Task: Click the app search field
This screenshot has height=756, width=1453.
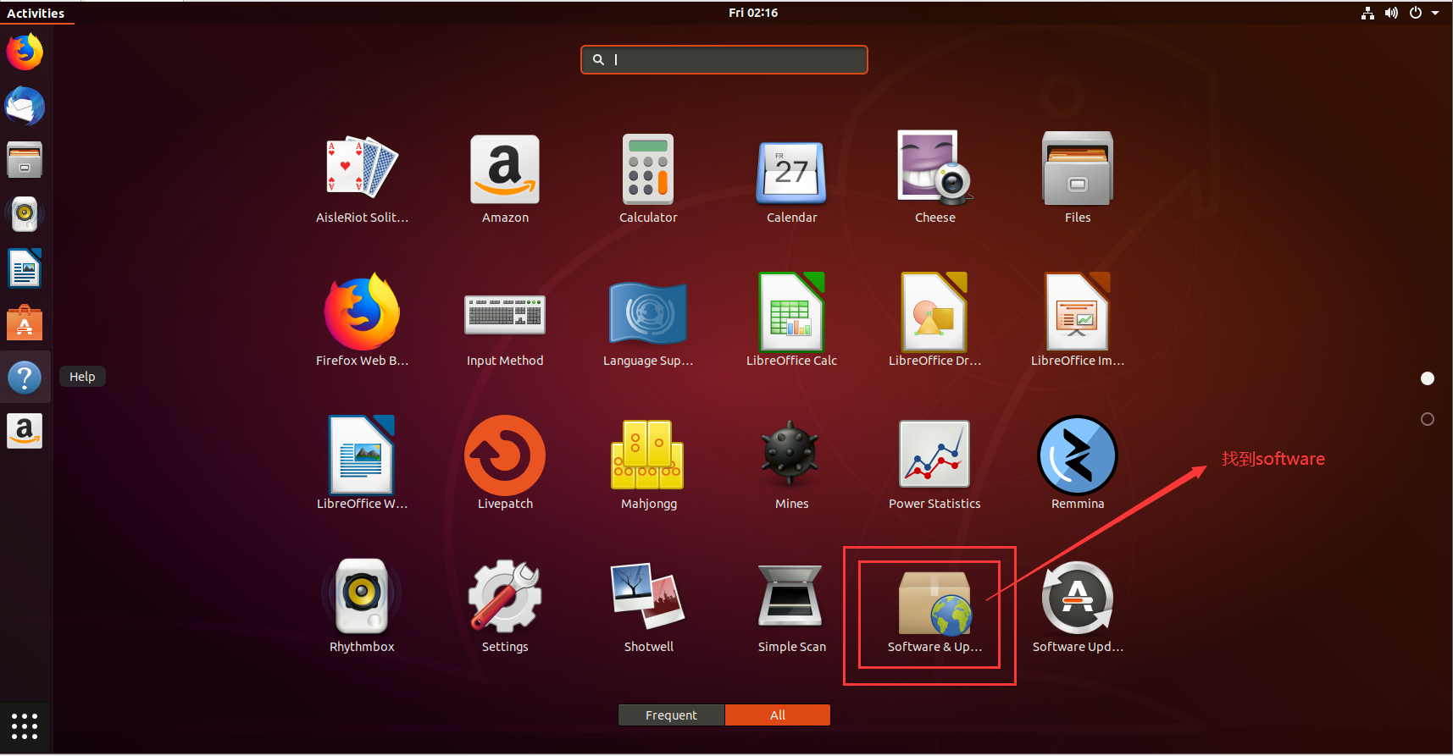Action: pyautogui.click(x=724, y=59)
